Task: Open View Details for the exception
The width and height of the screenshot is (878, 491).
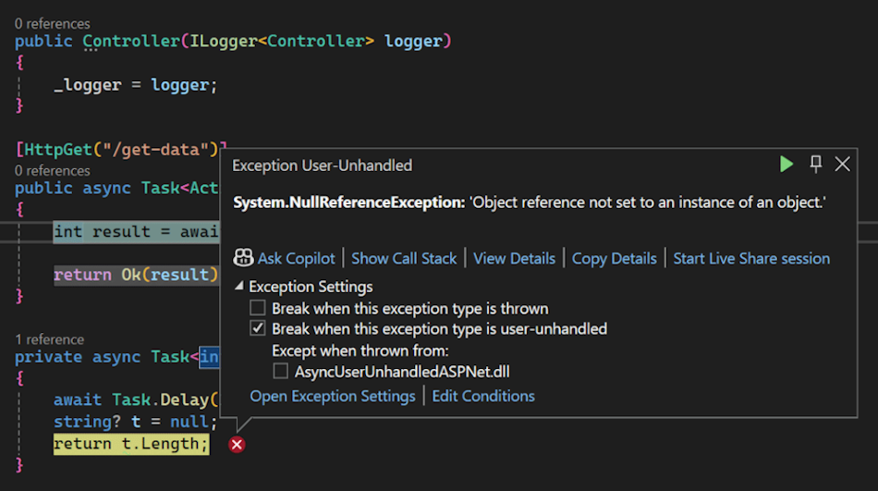Action: pos(514,258)
